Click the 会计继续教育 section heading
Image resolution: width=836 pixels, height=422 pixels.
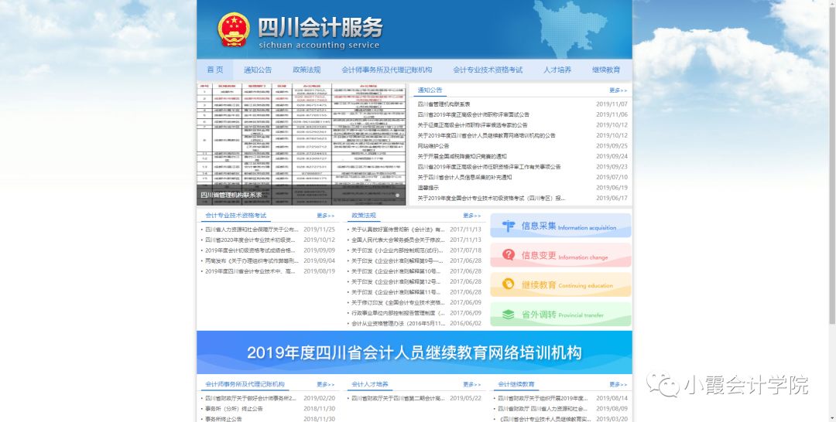coord(516,384)
